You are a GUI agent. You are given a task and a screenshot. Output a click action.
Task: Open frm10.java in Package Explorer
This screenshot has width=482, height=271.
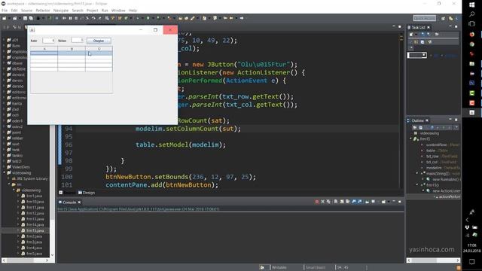click(35, 202)
